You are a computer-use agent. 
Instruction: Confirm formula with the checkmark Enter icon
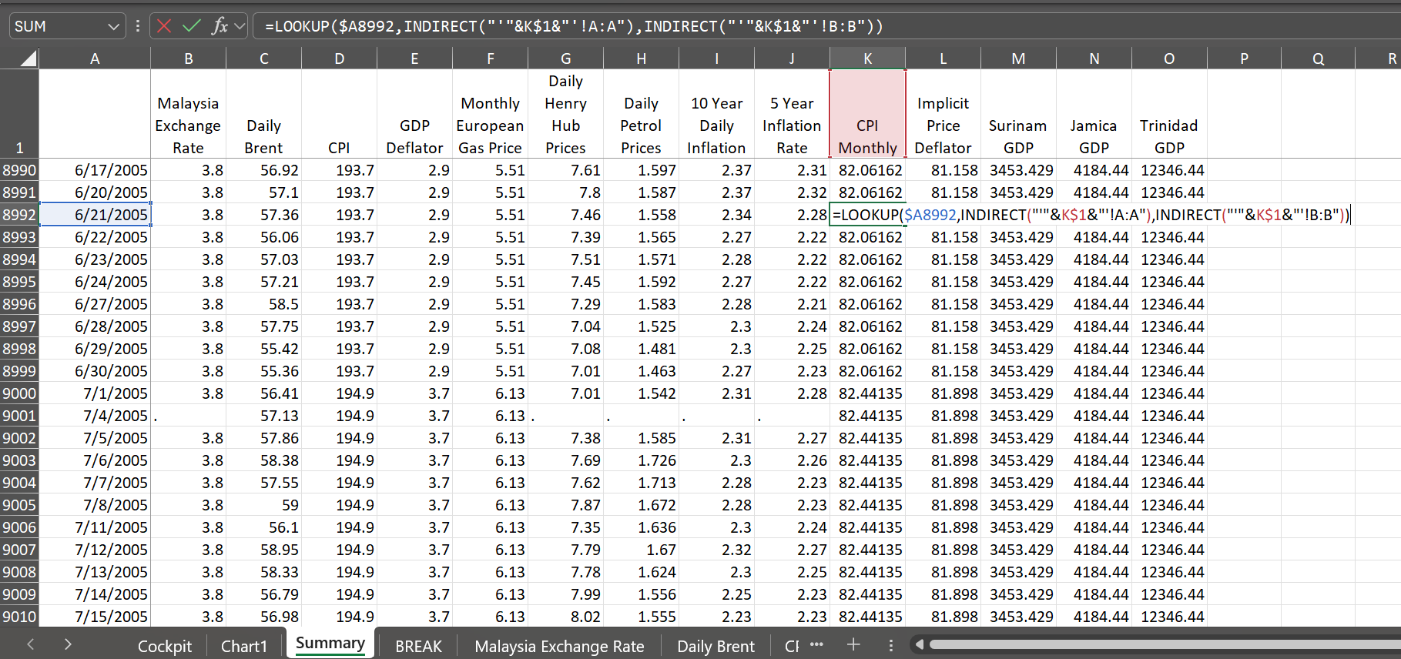pos(191,26)
